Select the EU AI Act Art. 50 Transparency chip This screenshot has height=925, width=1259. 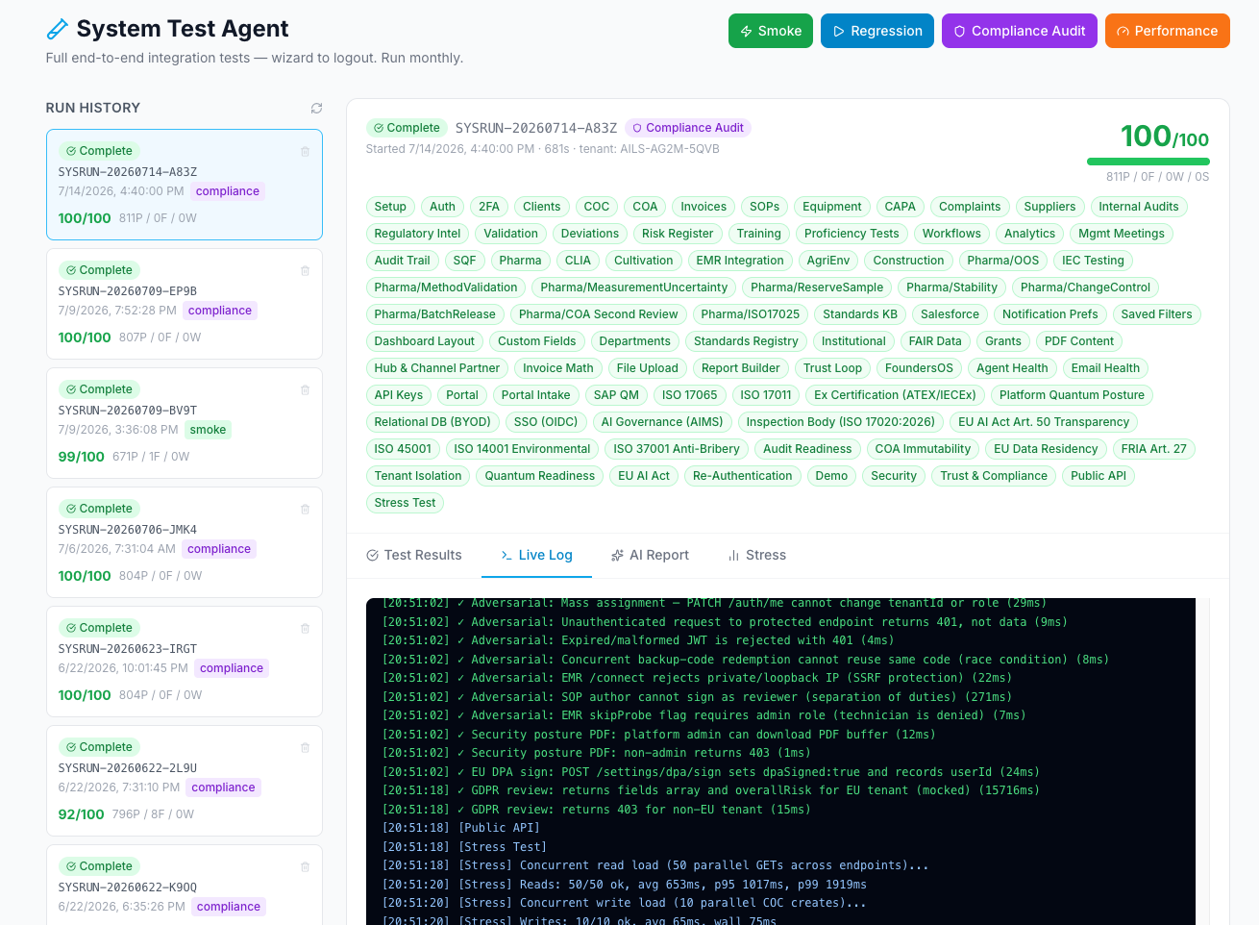point(1044,422)
